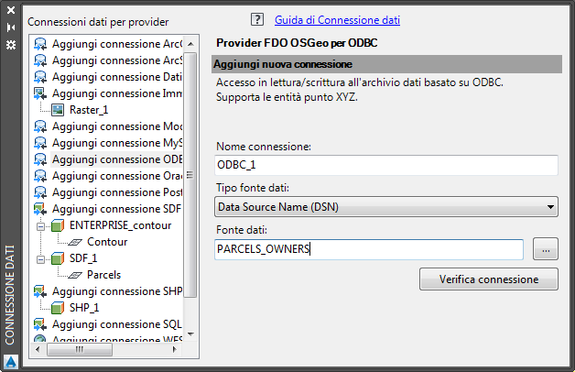The width and height of the screenshot is (575, 372).
Task: Open the Tipo fonte dati dropdown
Action: 386,207
